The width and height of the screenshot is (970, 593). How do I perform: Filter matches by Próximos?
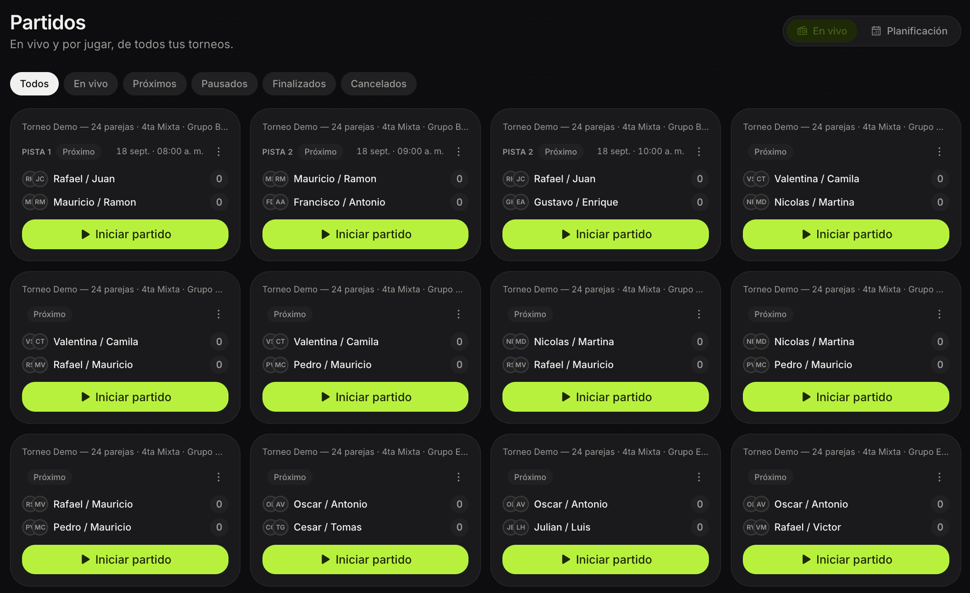click(155, 84)
